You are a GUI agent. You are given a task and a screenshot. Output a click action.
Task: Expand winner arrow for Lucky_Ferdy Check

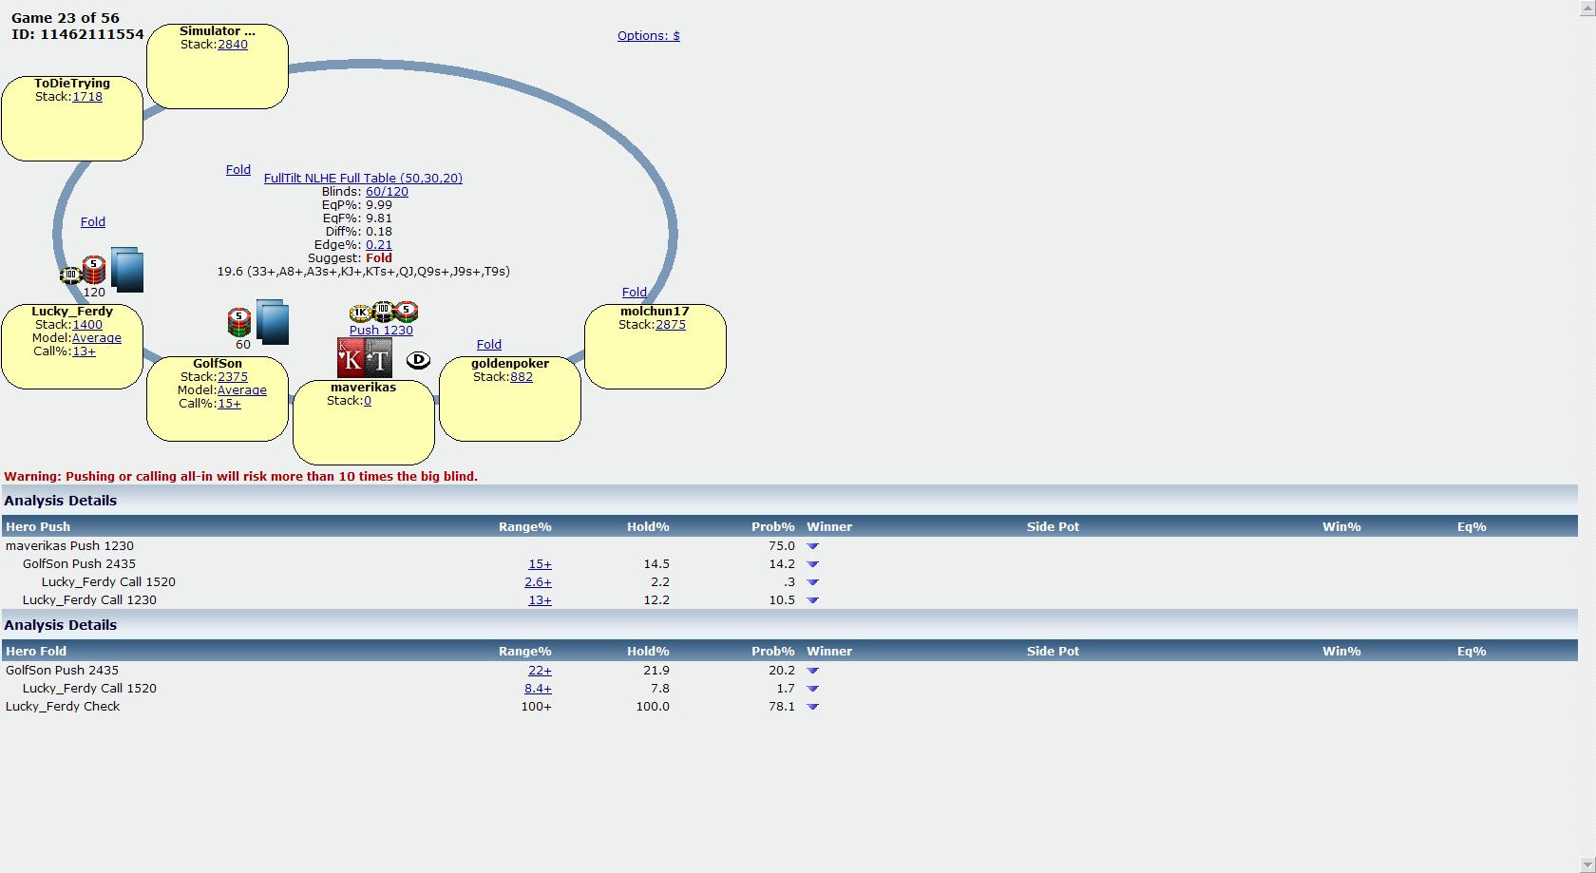[812, 707]
